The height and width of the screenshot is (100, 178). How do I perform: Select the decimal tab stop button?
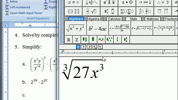pos(100,47)
